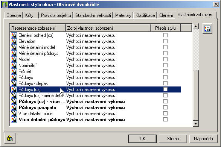Click Zdroj vlastností zobrazení column header
Screen dimensions: 221x147
pyautogui.click(x=108, y=28)
